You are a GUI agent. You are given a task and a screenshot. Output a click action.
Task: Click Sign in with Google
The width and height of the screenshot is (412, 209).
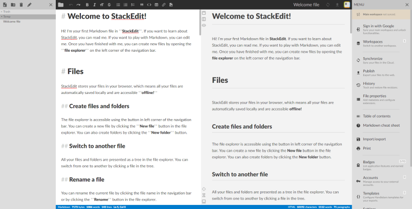(x=378, y=27)
